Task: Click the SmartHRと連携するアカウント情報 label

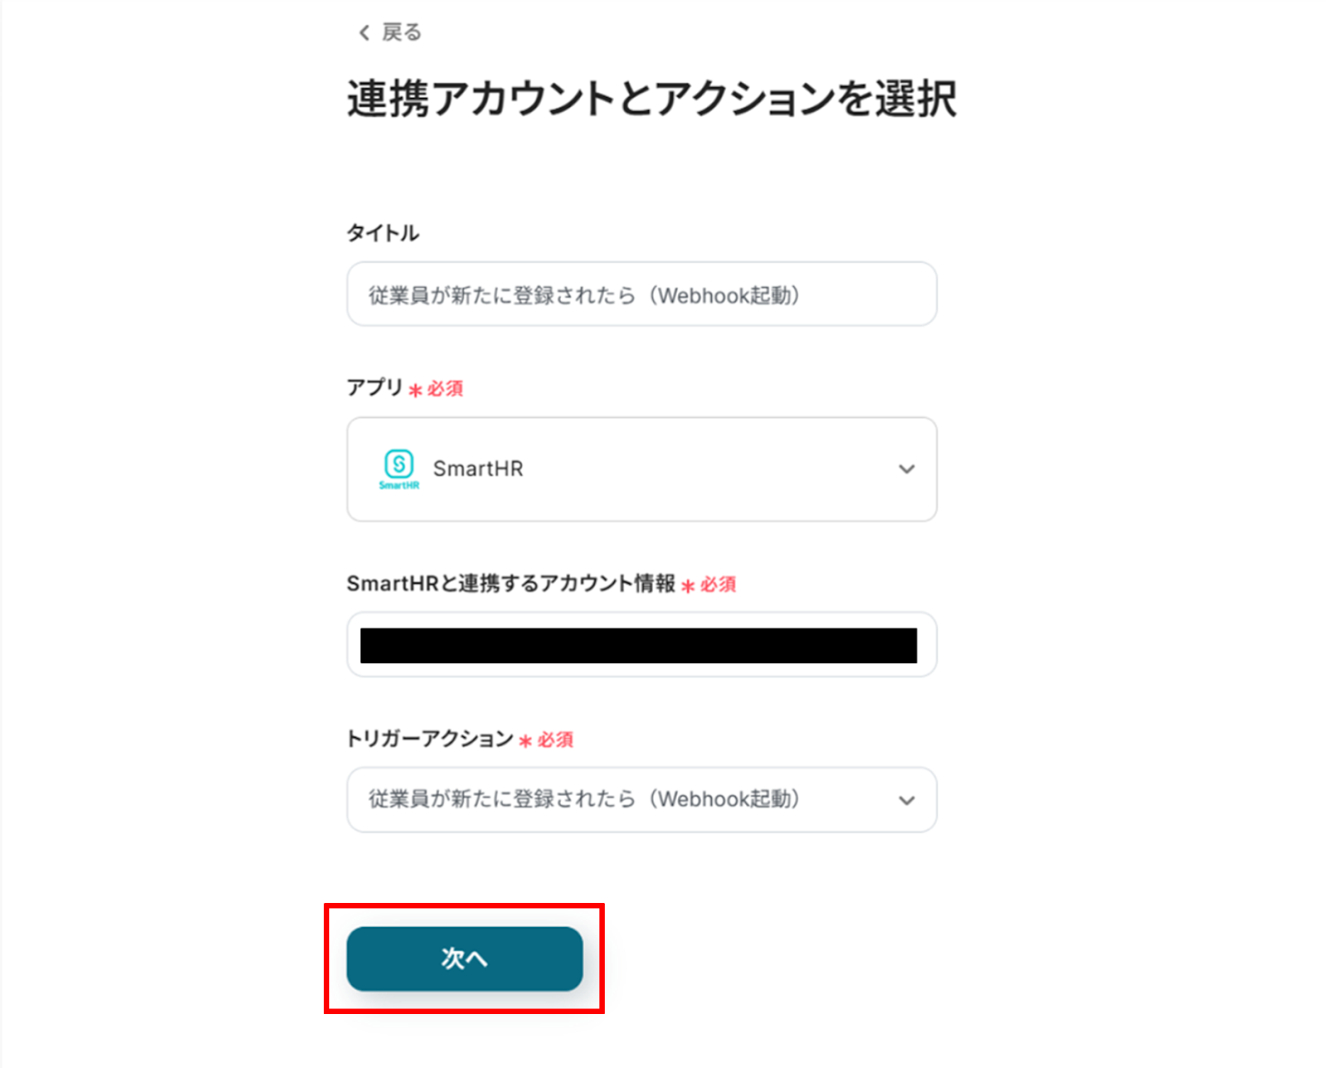Action: pos(511,584)
